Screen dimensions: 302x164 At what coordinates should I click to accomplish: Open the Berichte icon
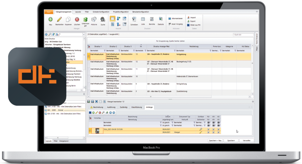point(152,19)
